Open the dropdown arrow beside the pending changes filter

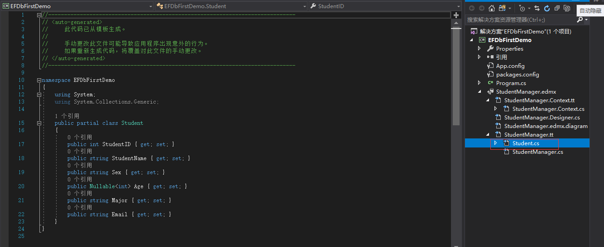(529, 8)
